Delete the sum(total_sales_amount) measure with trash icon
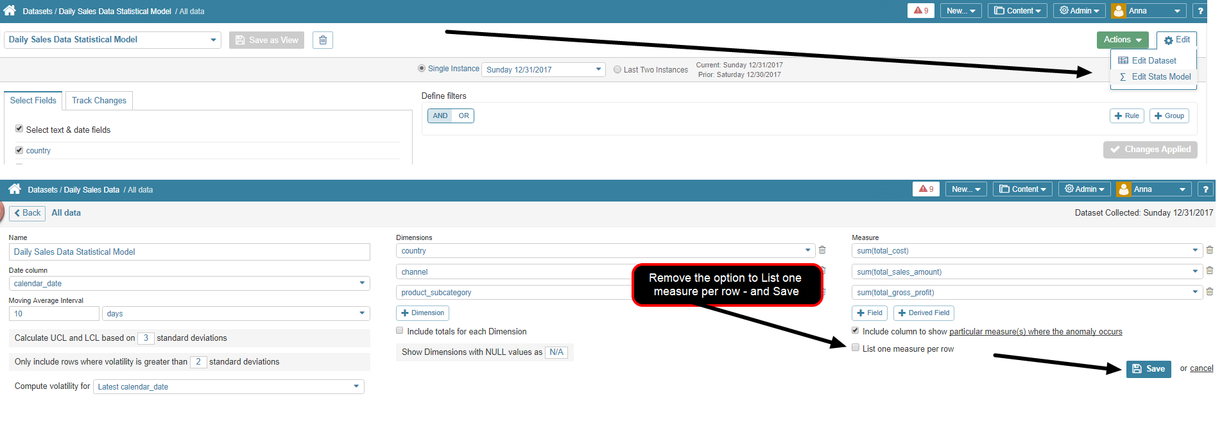 pos(1210,270)
